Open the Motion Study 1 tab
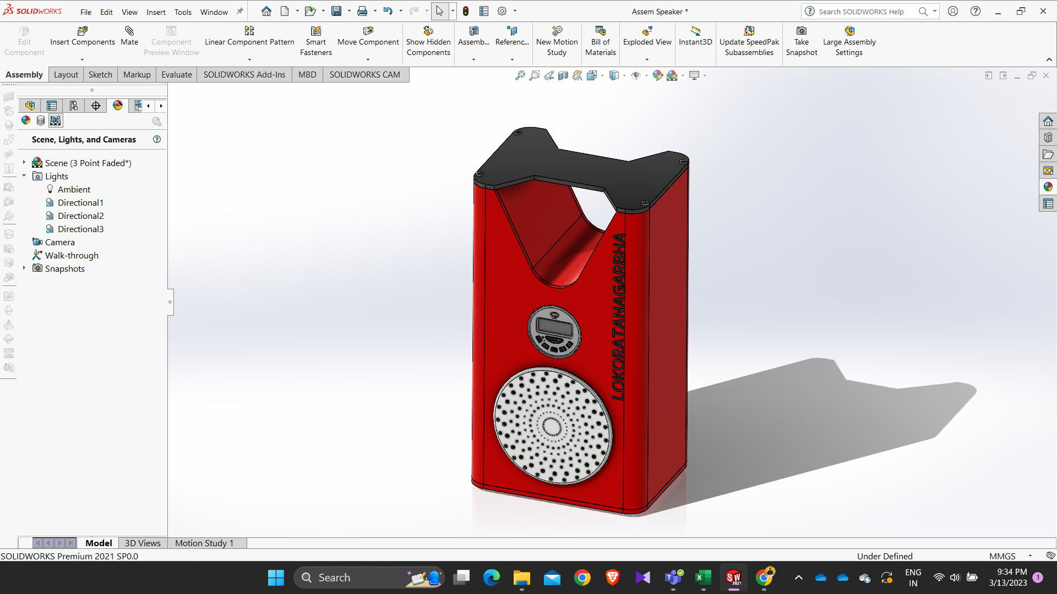Image resolution: width=1057 pixels, height=594 pixels. pos(204,543)
